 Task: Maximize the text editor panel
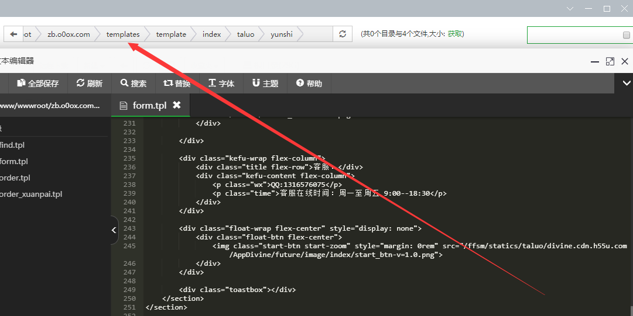pos(610,61)
